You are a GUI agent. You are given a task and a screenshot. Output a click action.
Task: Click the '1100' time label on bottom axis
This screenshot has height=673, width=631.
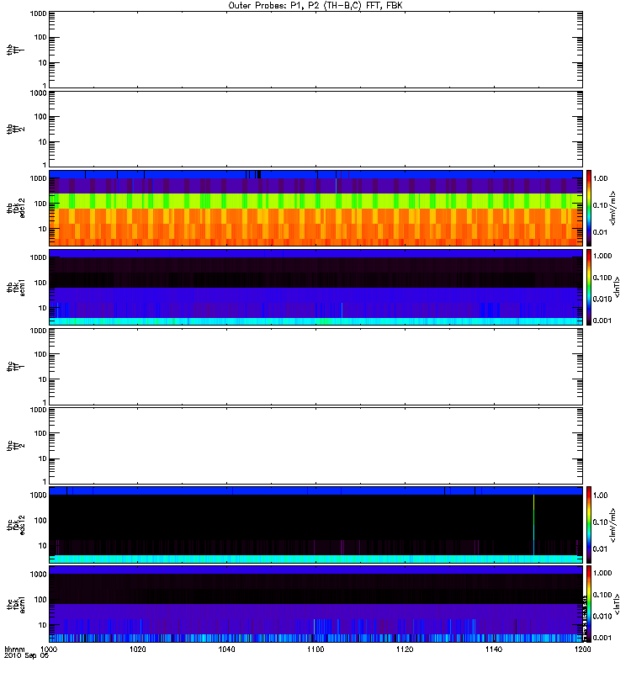click(315, 649)
